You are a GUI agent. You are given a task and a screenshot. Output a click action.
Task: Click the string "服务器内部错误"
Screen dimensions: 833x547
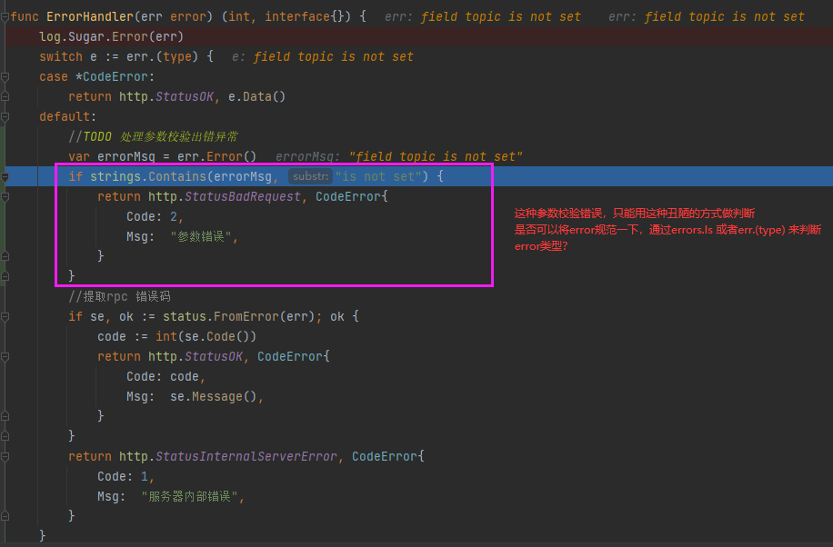189,496
